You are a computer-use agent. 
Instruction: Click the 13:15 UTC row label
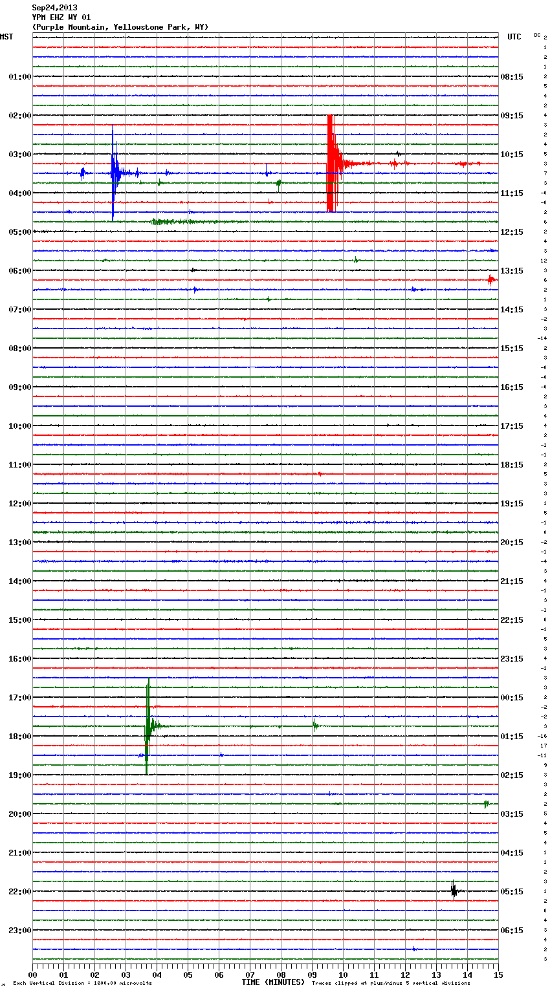pos(512,271)
